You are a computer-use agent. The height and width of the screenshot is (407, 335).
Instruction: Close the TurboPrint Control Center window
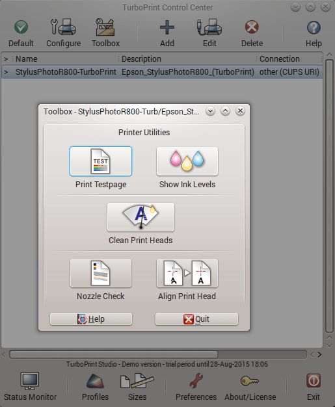click(x=325, y=7)
